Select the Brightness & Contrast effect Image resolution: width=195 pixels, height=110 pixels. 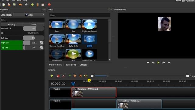[x=89, y=26]
